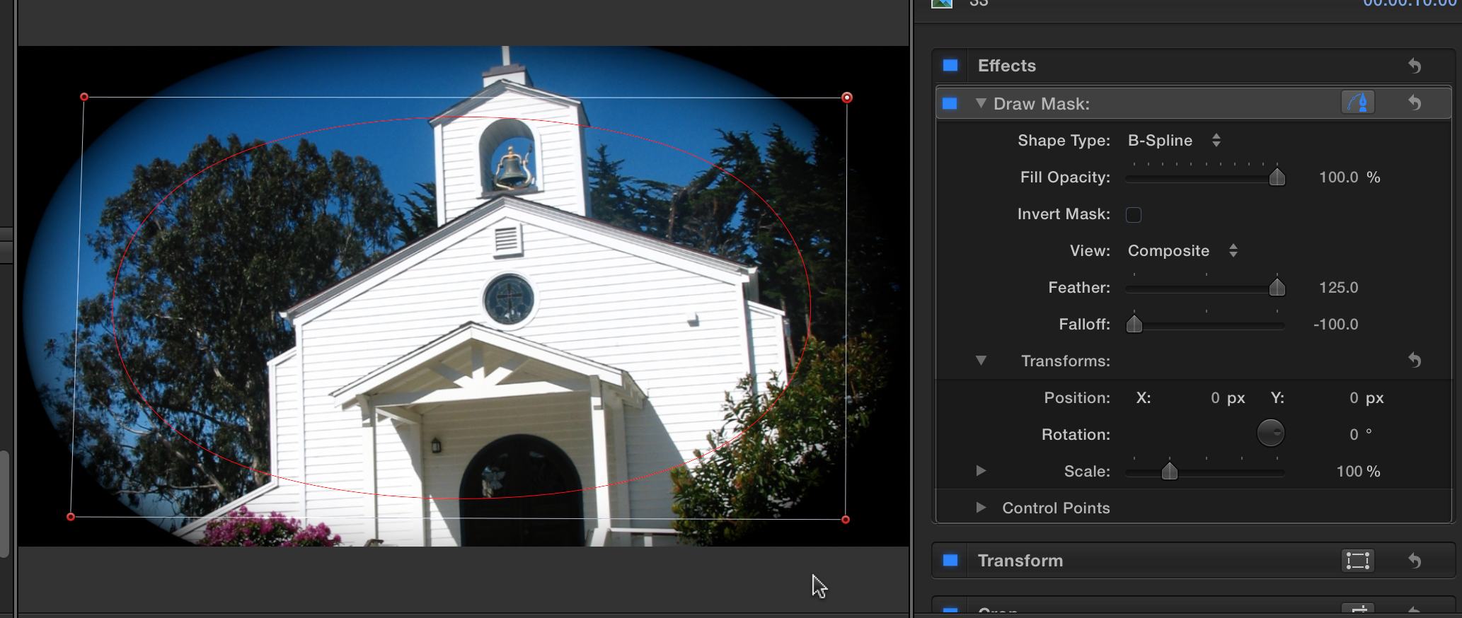The width and height of the screenshot is (1462, 618).
Task: Click the Feather slider handle
Action: coord(1277,287)
